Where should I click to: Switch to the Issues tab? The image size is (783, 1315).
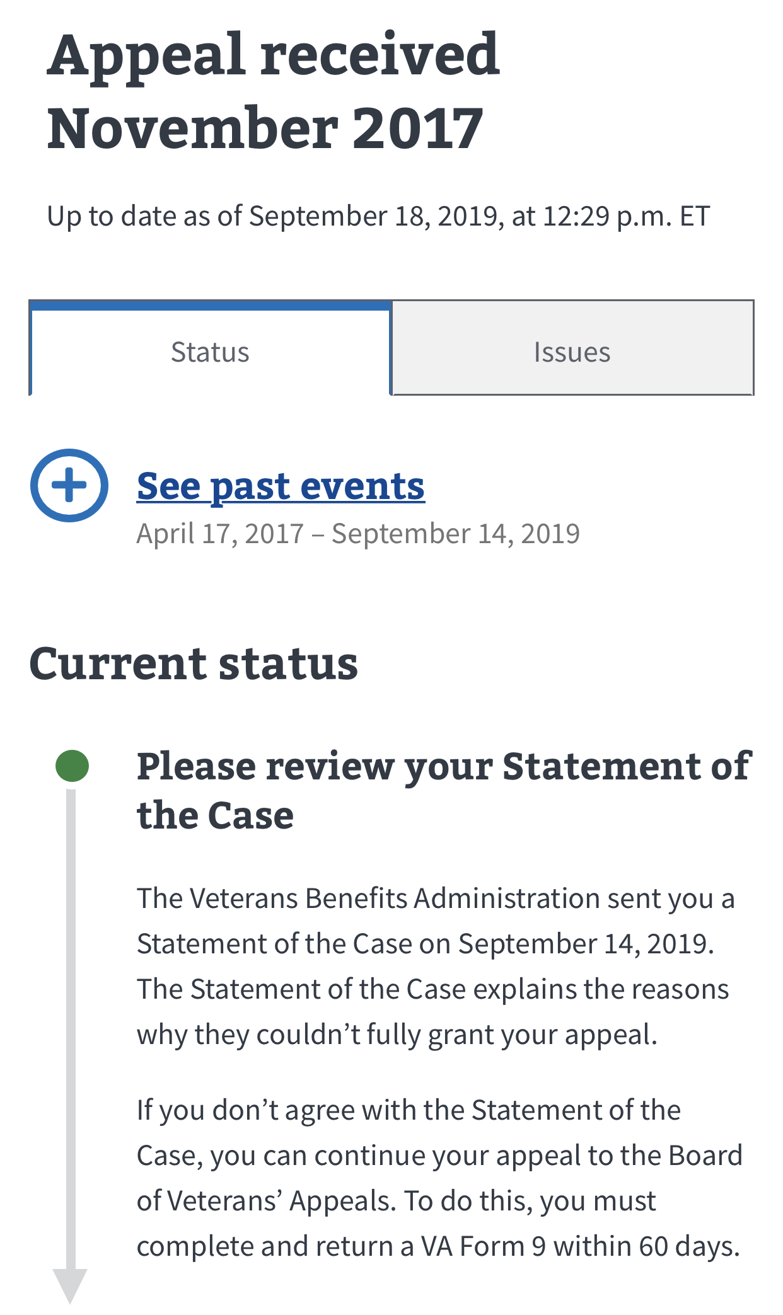[572, 350]
